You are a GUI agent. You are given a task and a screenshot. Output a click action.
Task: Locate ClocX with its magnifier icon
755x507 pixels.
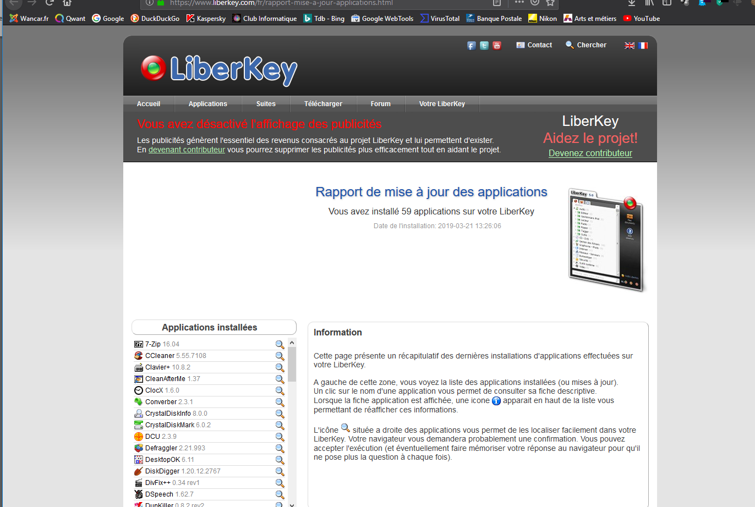[280, 390]
